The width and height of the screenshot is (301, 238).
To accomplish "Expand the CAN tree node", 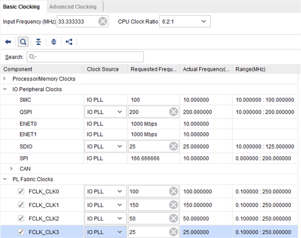I will 12,169.
